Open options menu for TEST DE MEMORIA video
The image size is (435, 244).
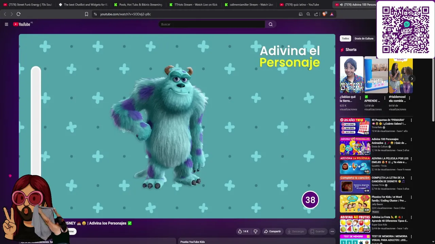411,236
